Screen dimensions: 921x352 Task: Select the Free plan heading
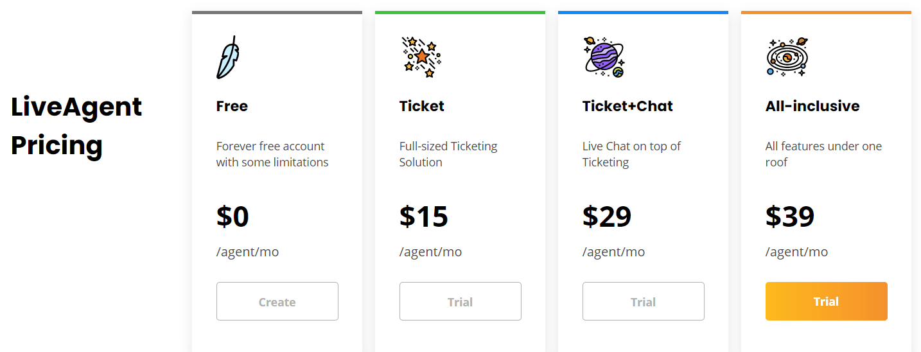pyautogui.click(x=232, y=106)
